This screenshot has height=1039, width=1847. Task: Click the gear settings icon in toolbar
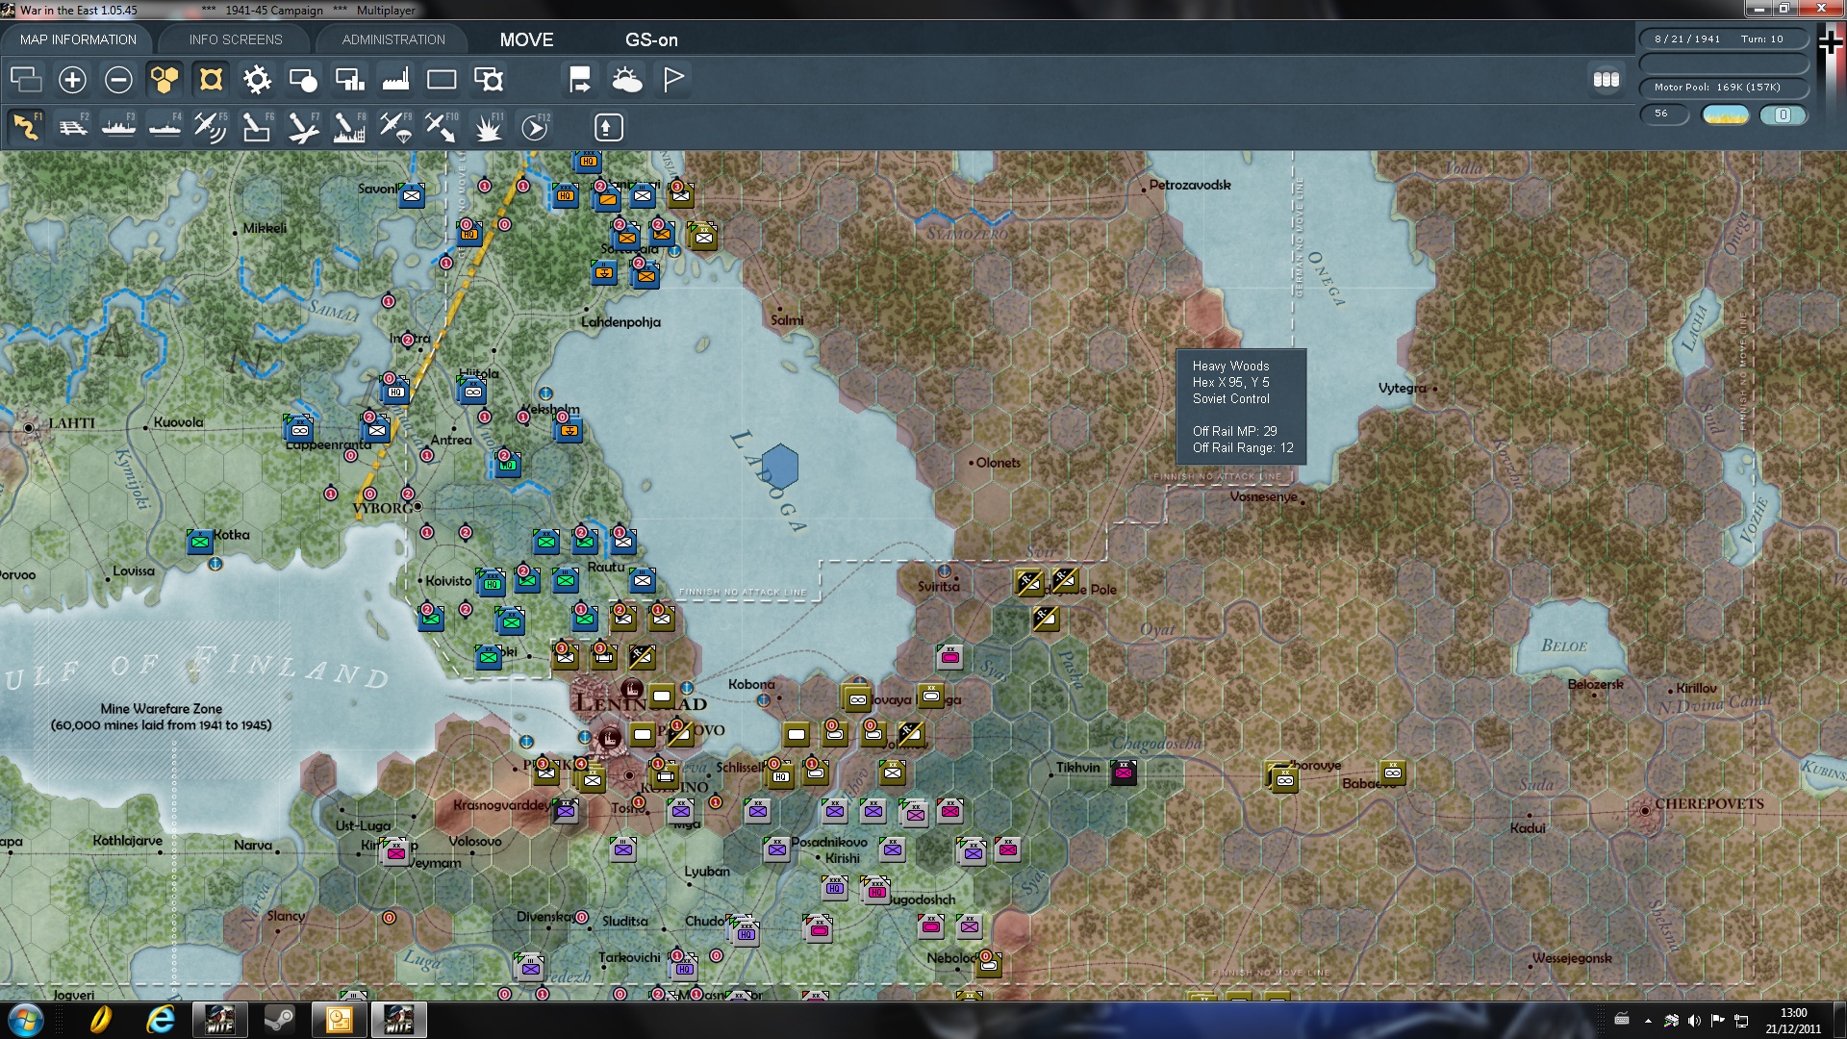coord(257,79)
